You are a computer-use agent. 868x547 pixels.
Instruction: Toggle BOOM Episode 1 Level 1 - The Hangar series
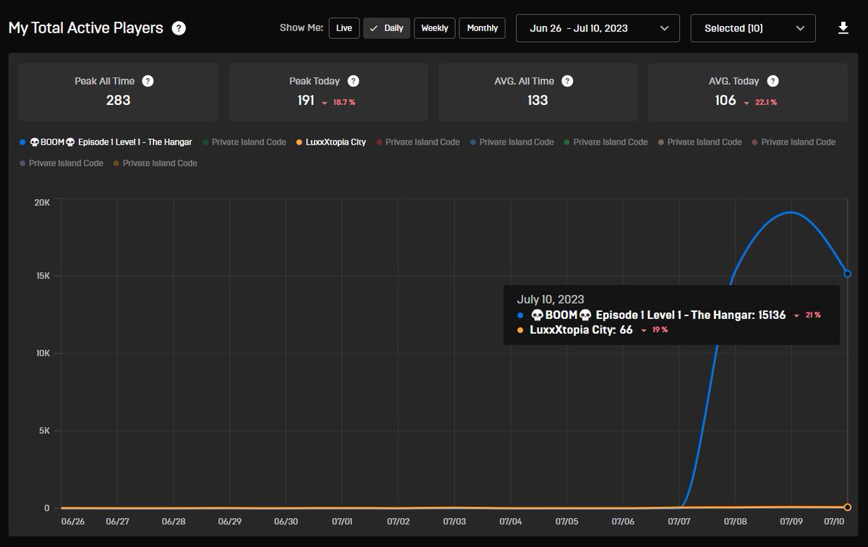pyautogui.click(x=106, y=142)
